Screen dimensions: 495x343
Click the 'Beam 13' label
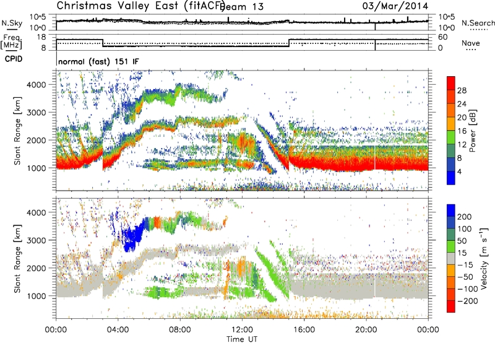[x=242, y=7]
